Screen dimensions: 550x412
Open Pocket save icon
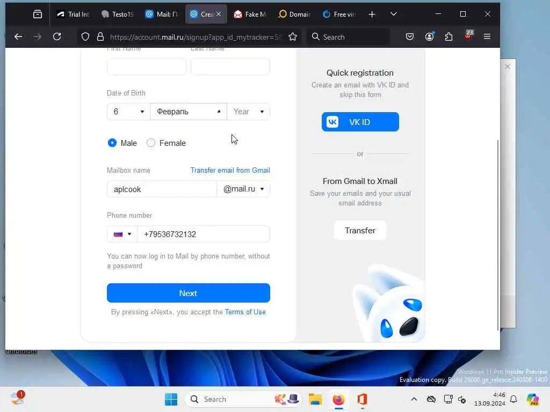(x=410, y=36)
